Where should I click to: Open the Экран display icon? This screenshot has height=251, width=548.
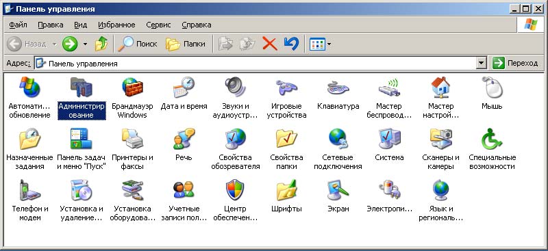(338, 190)
